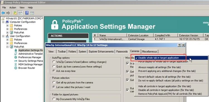Click the Forward arrow toolbar icon
The image size is (209, 102).
(8, 13)
